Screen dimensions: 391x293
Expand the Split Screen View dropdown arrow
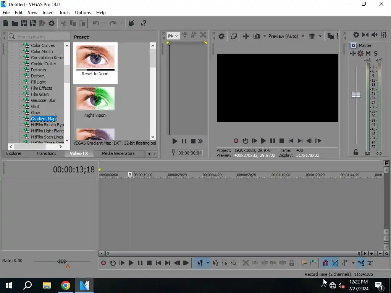click(265, 36)
